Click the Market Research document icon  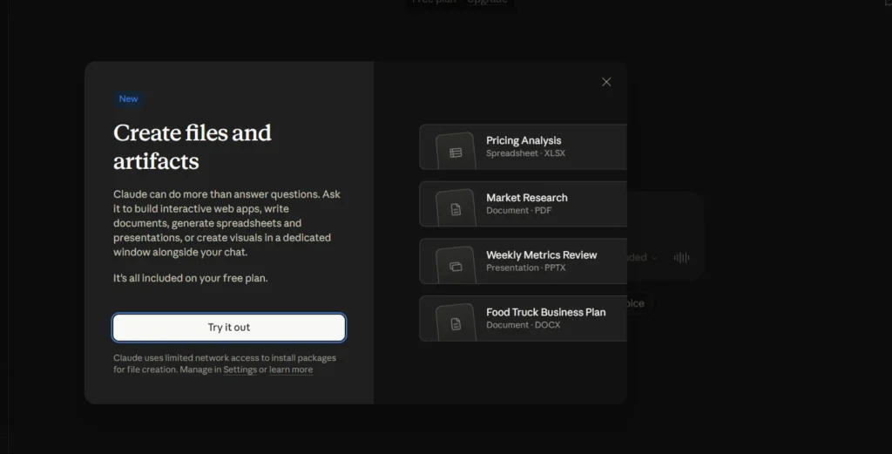coord(456,210)
